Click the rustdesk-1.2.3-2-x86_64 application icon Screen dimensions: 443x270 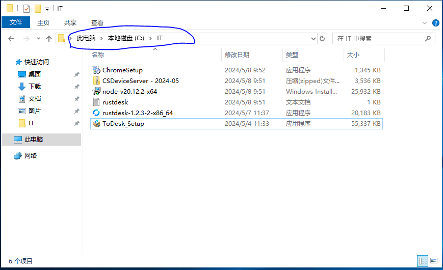click(96, 113)
